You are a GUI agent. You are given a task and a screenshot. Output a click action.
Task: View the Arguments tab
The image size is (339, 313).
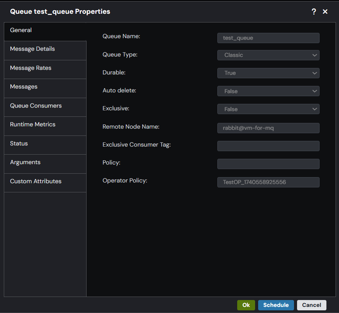tap(45, 162)
